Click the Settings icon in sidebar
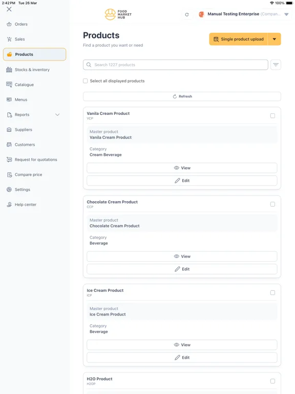 [9, 190]
